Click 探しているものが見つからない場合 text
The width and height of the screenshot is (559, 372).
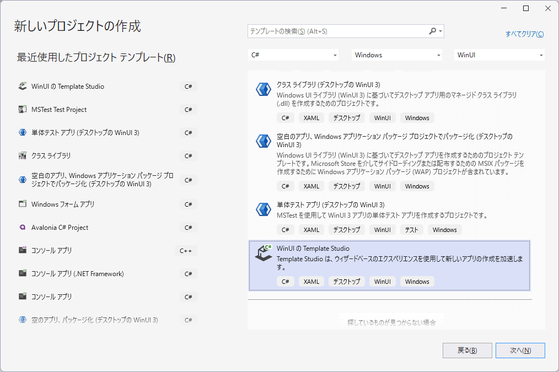(x=391, y=322)
